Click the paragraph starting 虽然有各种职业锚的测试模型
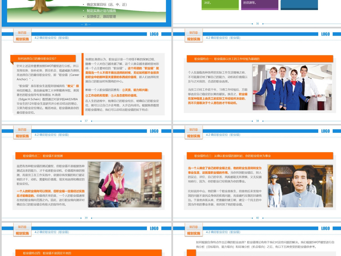Viewport: 341px width, 256px height. coord(51,175)
